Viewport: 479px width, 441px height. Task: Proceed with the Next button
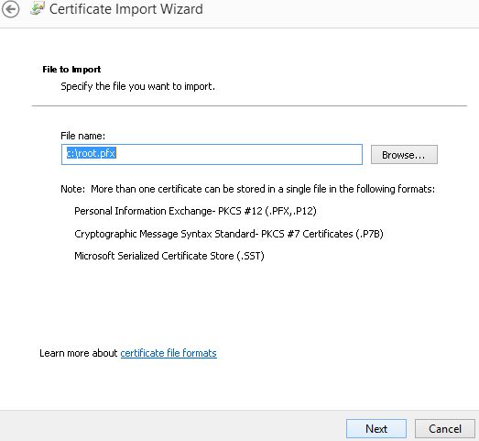376,429
